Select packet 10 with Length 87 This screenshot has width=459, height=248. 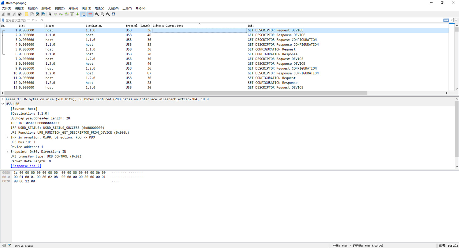225,73
